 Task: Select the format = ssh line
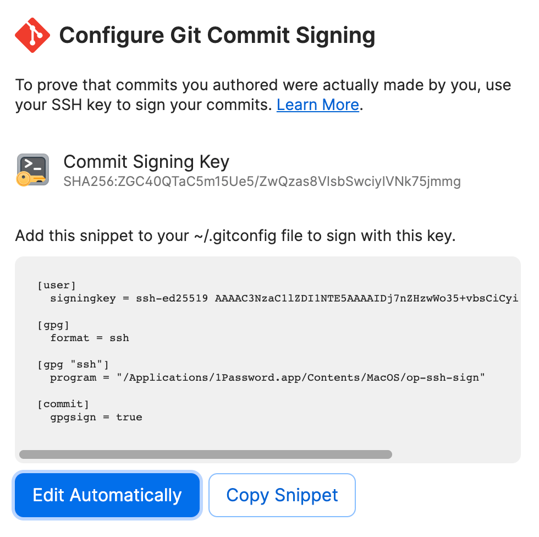91,338
